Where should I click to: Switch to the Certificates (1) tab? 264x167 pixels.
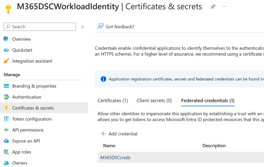113,101
